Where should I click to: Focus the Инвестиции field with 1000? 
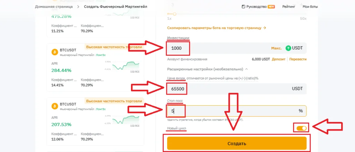pyautogui.click(x=237, y=48)
